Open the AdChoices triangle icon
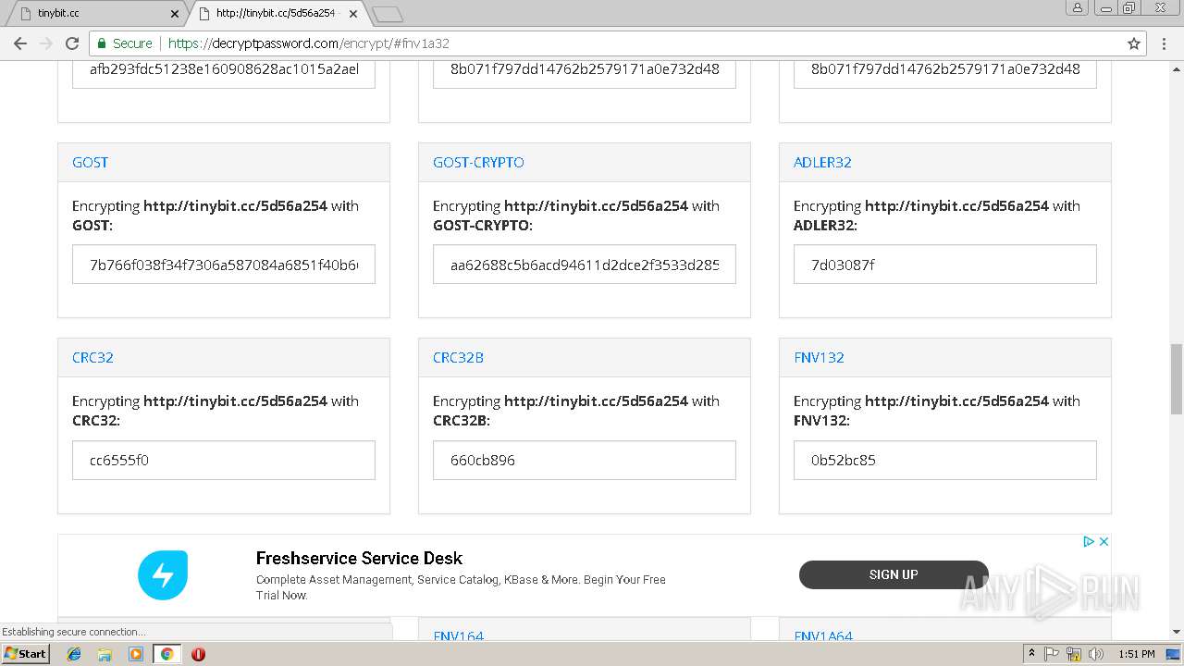1184x666 pixels. point(1089,542)
